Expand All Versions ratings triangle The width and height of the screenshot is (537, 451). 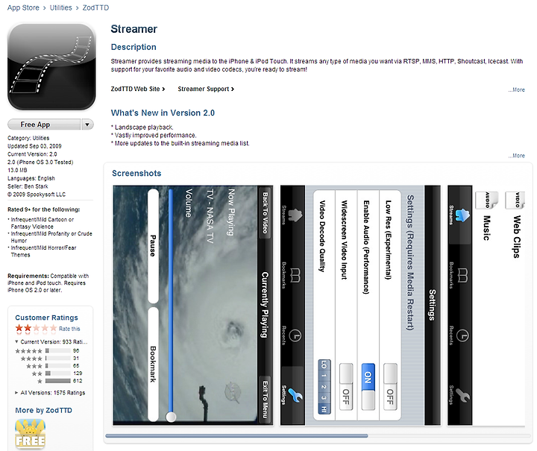tap(16, 393)
